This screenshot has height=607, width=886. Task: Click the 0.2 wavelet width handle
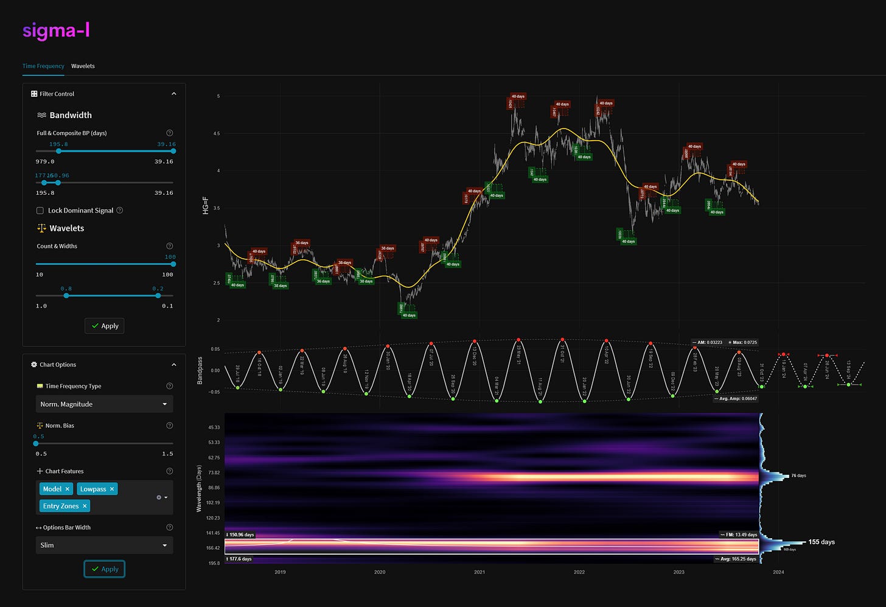(158, 296)
